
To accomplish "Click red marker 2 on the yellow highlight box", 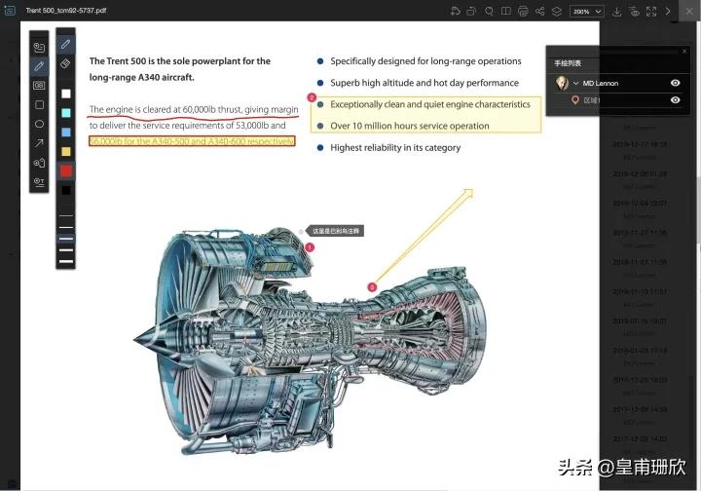I will pos(313,97).
